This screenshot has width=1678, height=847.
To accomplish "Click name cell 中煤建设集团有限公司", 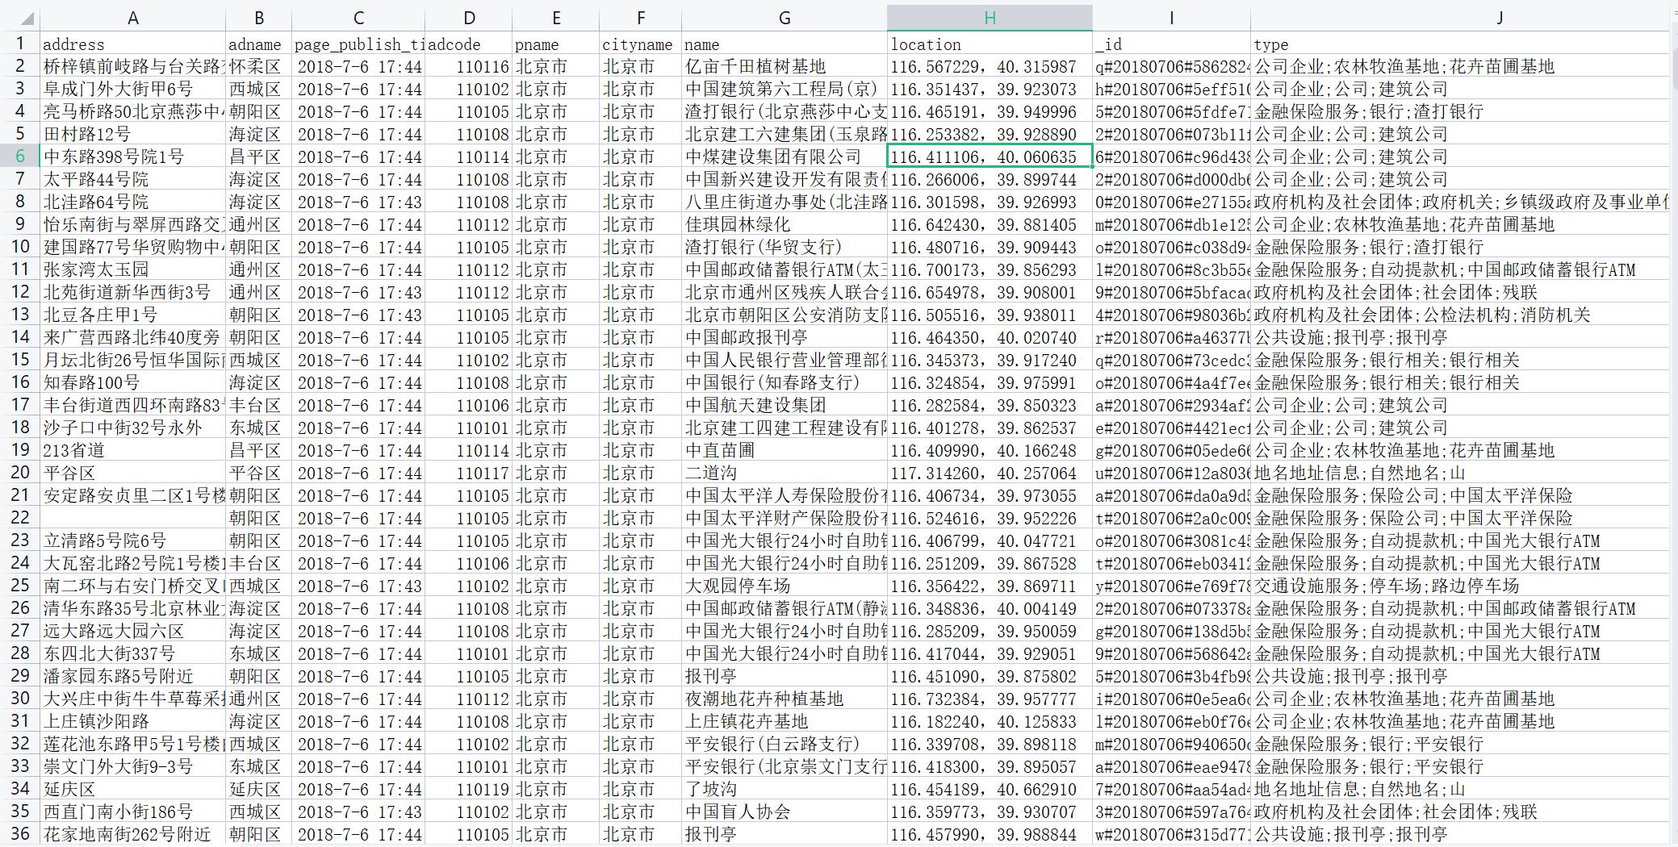I will [x=784, y=156].
